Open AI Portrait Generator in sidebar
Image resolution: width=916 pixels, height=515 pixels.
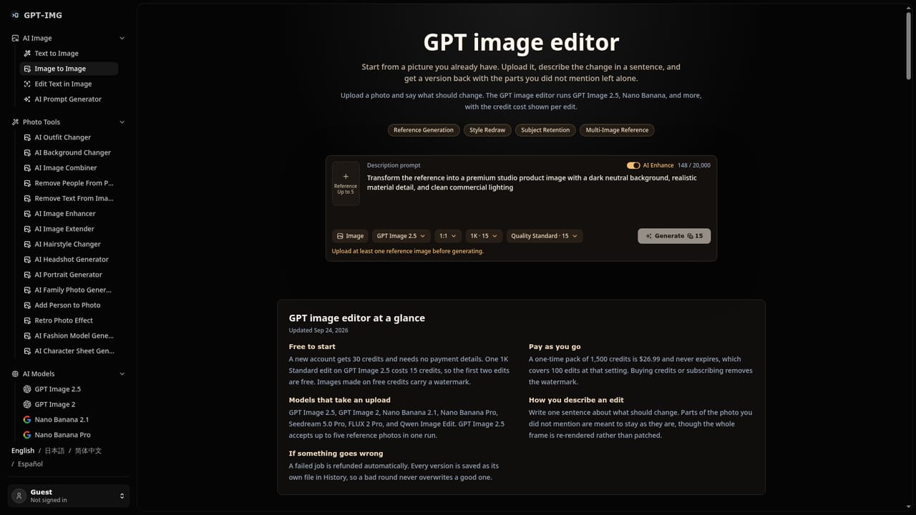pyautogui.click(x=69, y=275)
